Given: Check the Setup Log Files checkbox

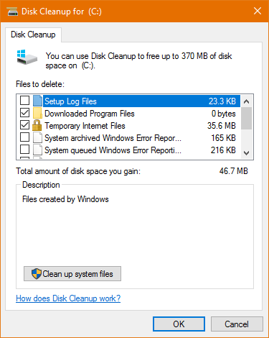Looking at the screenshot, I should 24,101.
